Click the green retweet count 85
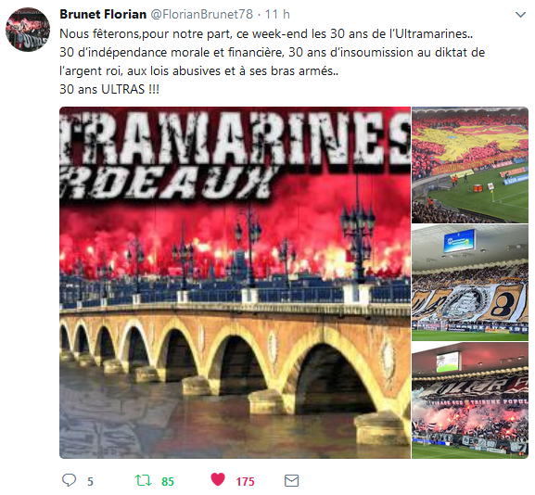The image size is (535, 495). click(168, 481)
